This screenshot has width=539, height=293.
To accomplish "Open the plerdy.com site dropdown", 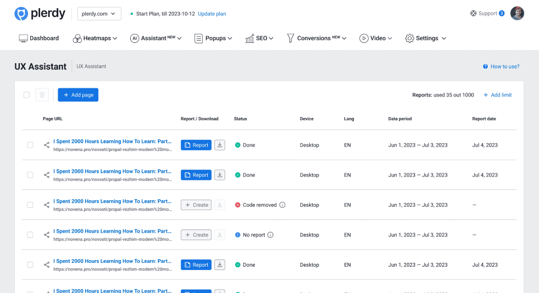I will [99, 14].
